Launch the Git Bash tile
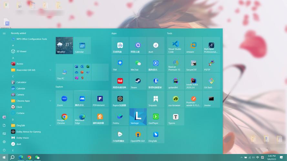The width and height of the screenshot is (287, 161). [x=211, y=81]
